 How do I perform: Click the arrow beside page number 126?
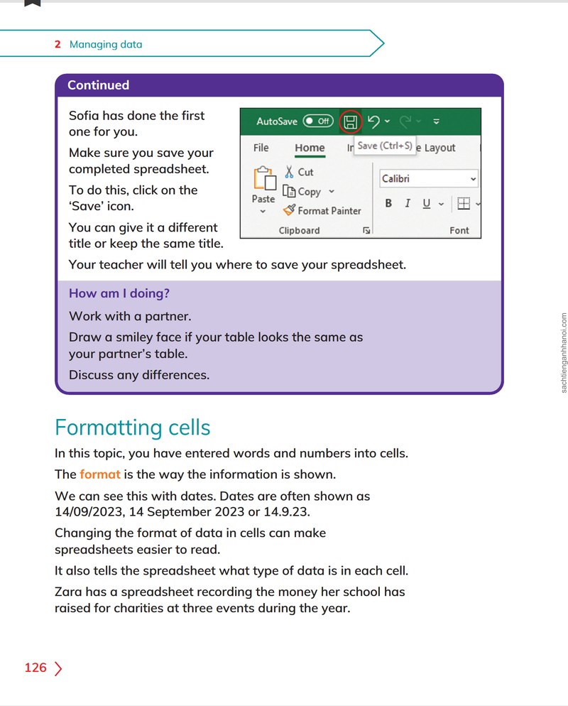click(x=58, y=668)
